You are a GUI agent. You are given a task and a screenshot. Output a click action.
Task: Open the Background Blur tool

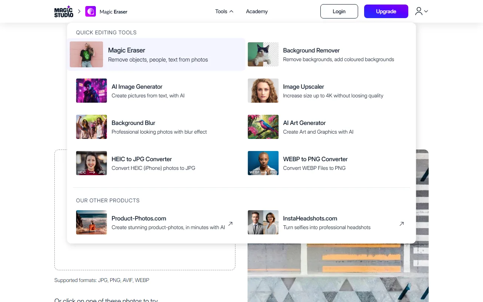pyautogui.click(x=156, y=127)
